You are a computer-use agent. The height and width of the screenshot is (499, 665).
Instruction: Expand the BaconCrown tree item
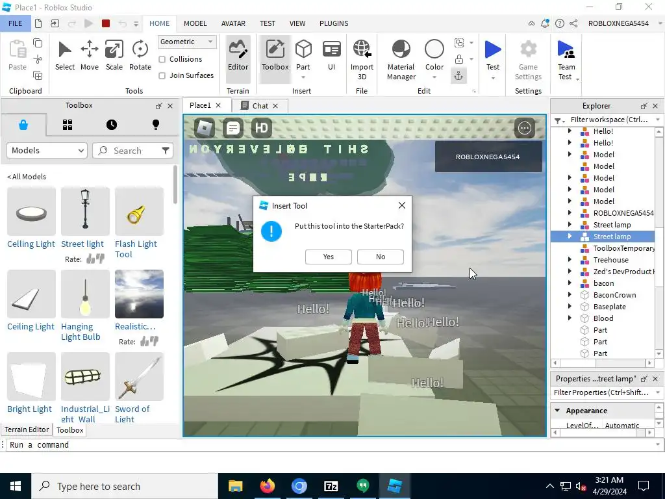point(570,294)
